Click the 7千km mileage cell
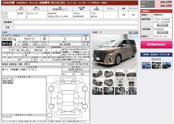The image size is (174, 124). (82, 15)
